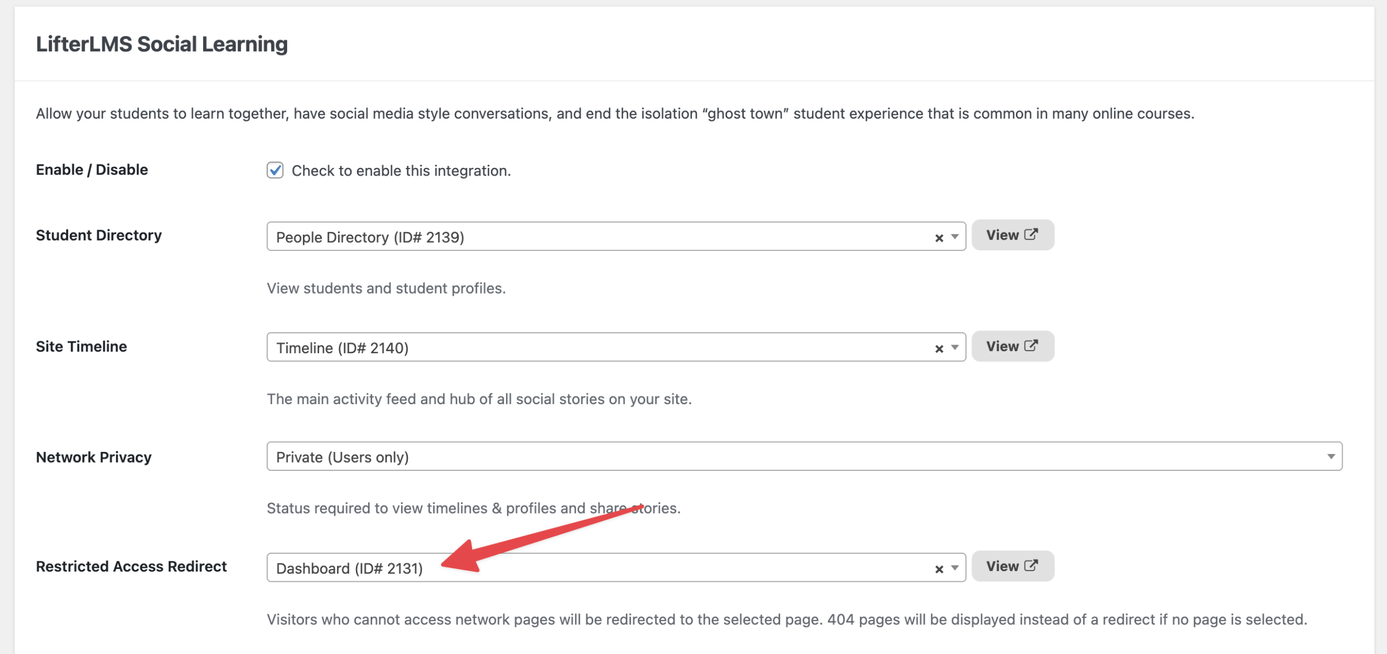
Task: Click the View button for Student Directory
Action: click(x=1002, y=235)
